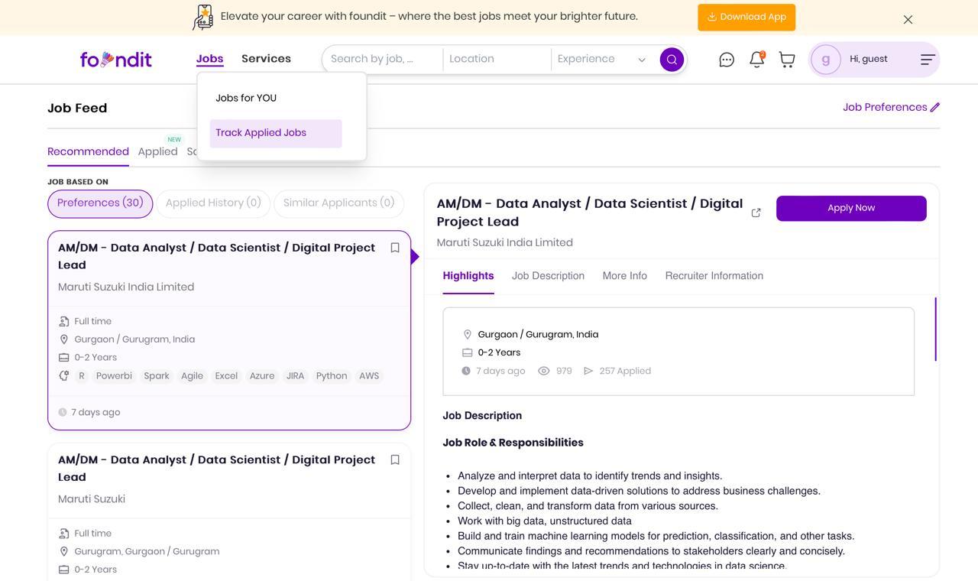Viewport: 978px width, 581px height.
Task: Click the Spark skill tag
Action: [x=157, y=376]
